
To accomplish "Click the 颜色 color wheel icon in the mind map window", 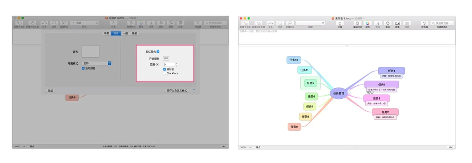I will pos(367,23).
